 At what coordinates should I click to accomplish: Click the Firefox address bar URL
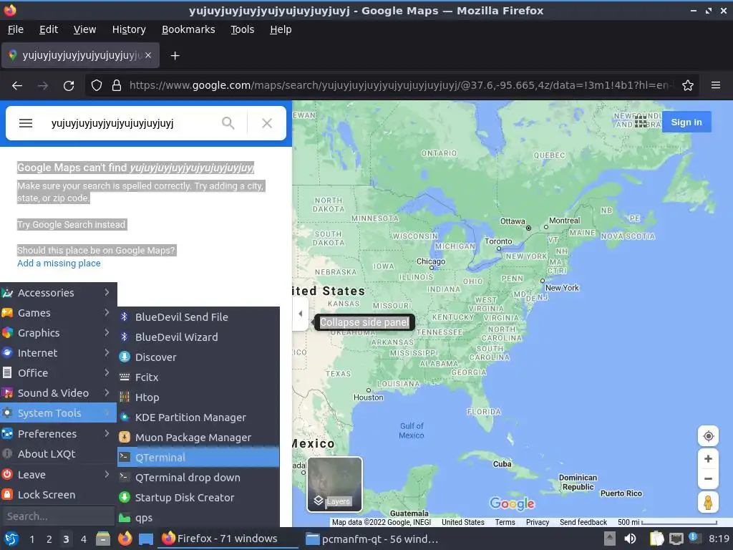point(398,86)
